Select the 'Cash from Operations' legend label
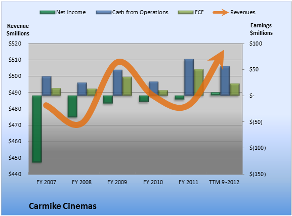The width and height of the screenshot is (292, 216). [x=140, y=12]
